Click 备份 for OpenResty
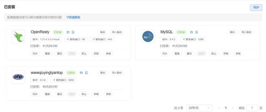Viewport: 266px width, 112px height. (103, 32)
